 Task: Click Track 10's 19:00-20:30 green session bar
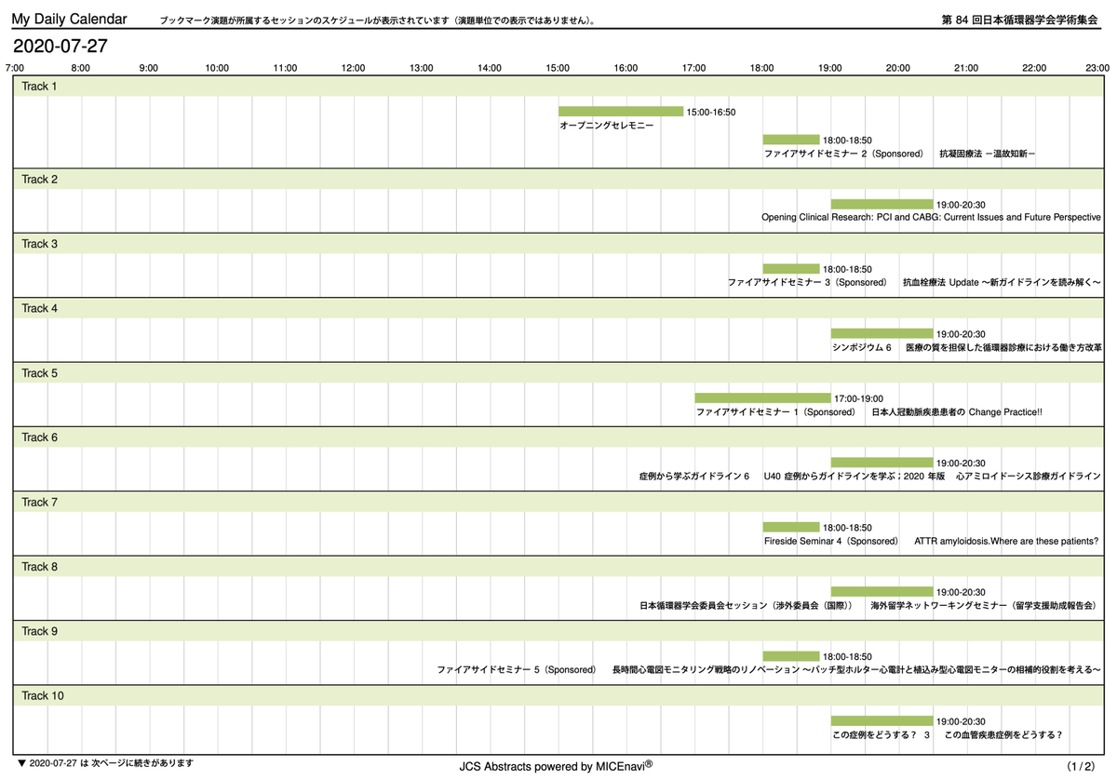[881, 720]
